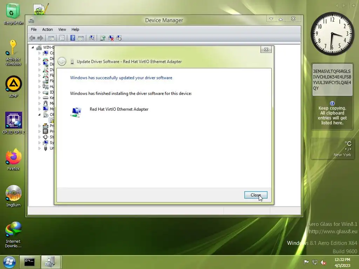Click the clipboard entry starting 3EMASVLTQF6RGLS
This screenshot has height=269, width=359.
click(x=332, y=80)
